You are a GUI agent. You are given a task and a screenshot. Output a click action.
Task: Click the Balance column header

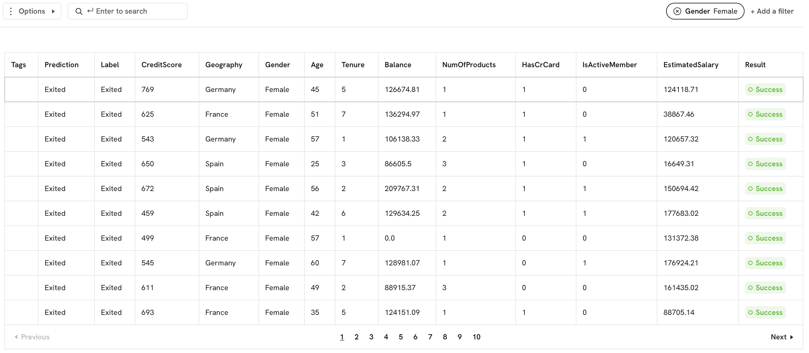(x=398, y=65)
